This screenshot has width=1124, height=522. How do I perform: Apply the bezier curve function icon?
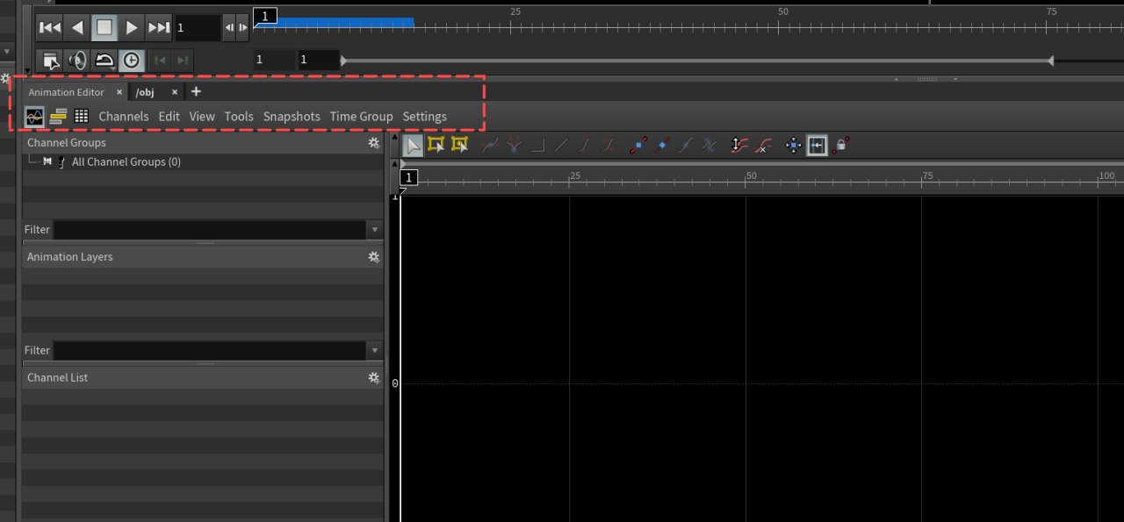click(490, 146)
